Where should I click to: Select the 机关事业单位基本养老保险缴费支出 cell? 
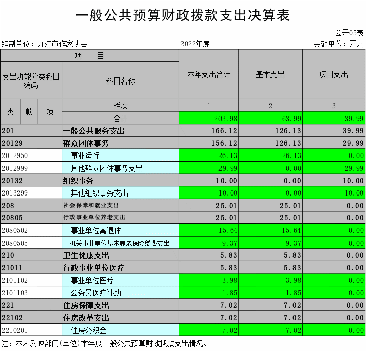pyautogui.click(x=120, y=243)
